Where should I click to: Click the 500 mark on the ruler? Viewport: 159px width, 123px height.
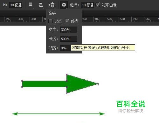point(109,19)
